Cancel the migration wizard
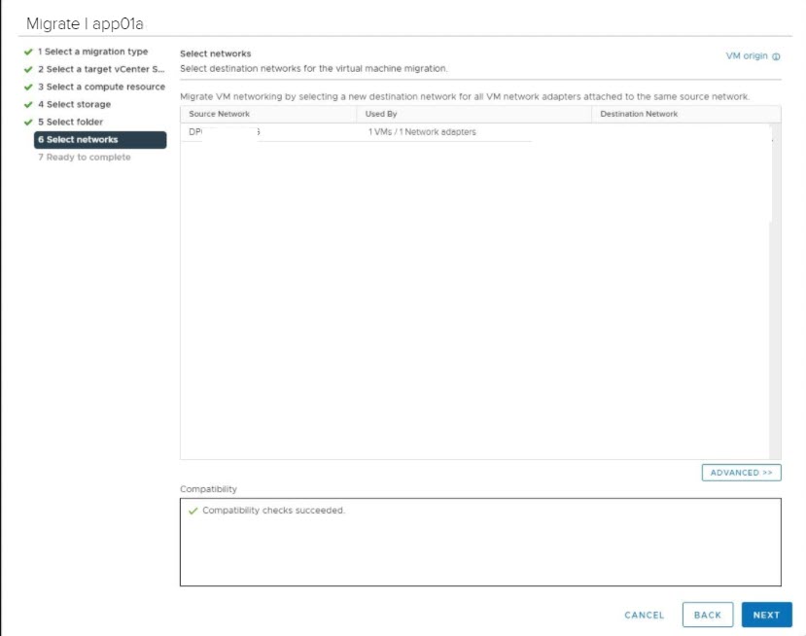The image size is (806, 636). click(x=644, y=615)
